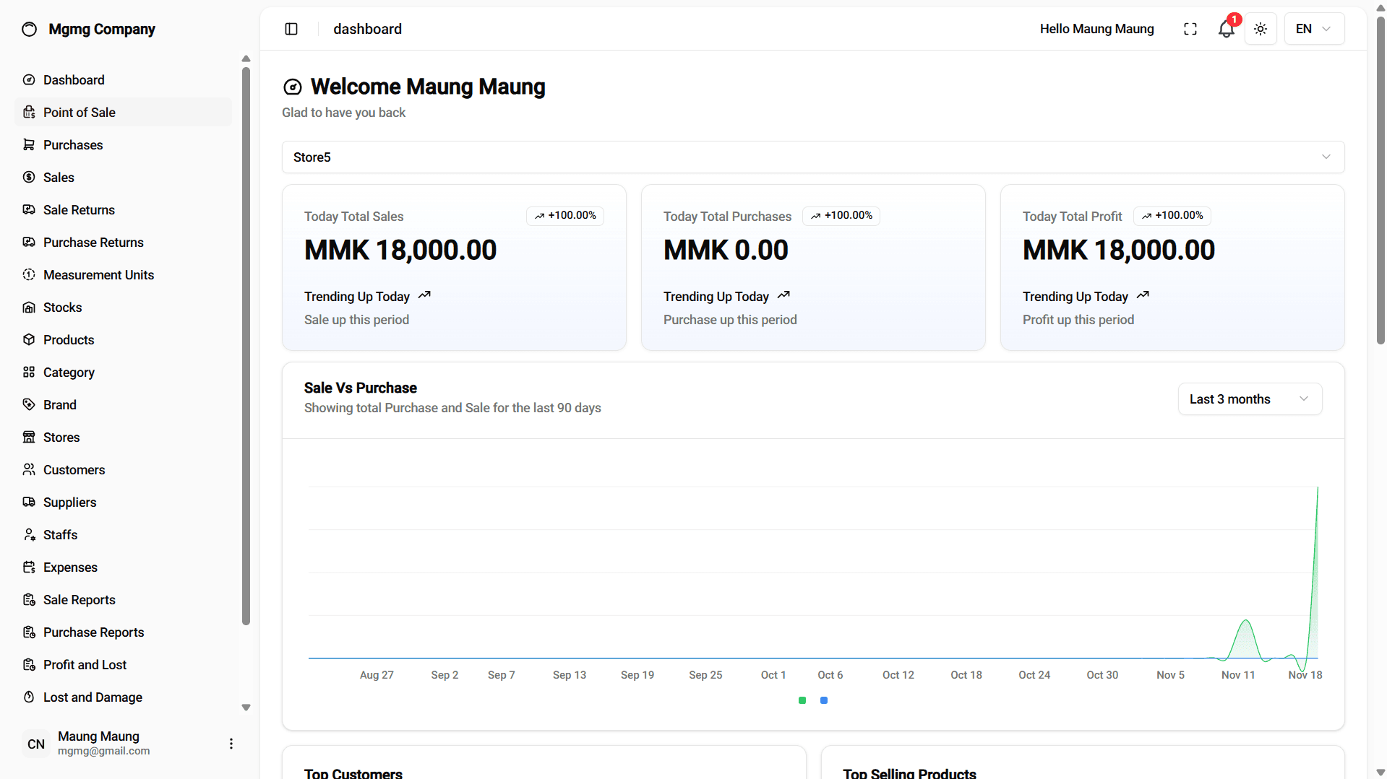This screenshot has width=1387, height=779.
Task: Go to the Dashboard menu item
Action: (74, 79)
